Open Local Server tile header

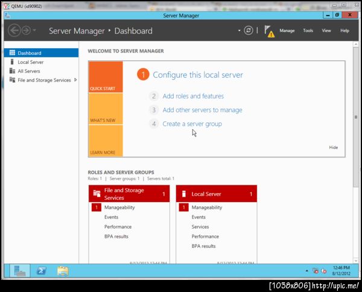click(x=217, y=194)
